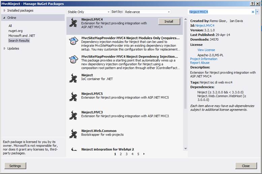This screenshot has height=174, width=262.
Task: Open the Settings button
Action: coord(15,166)
